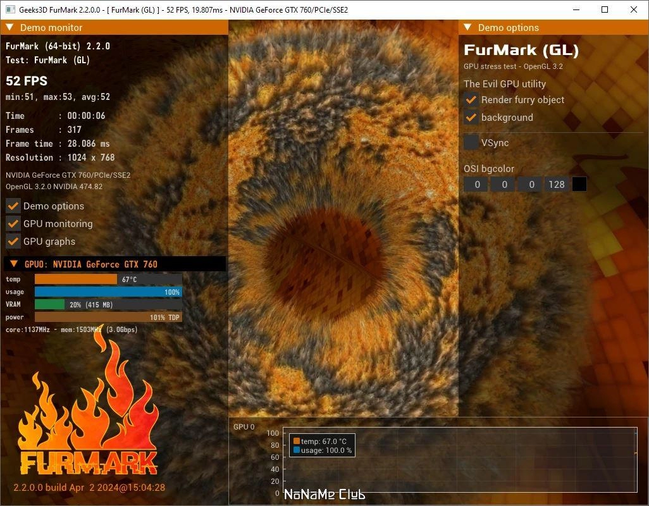
Task: Click the VRAM bar showing 20% (415 MB)
Action: [108, 304]
